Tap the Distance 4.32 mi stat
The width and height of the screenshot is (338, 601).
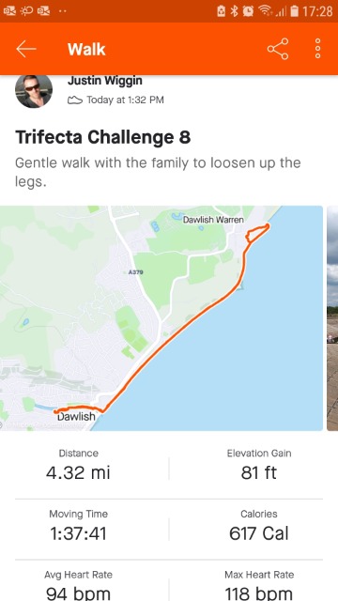(x=78, y=466)
